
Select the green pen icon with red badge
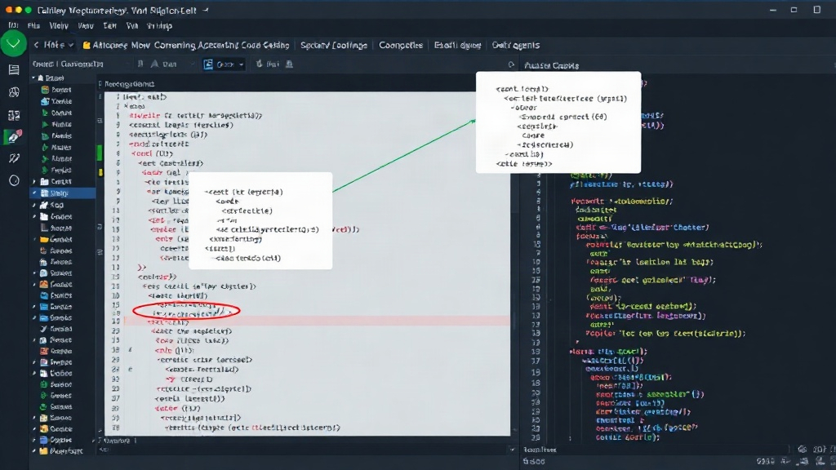(x=14, y=137)
